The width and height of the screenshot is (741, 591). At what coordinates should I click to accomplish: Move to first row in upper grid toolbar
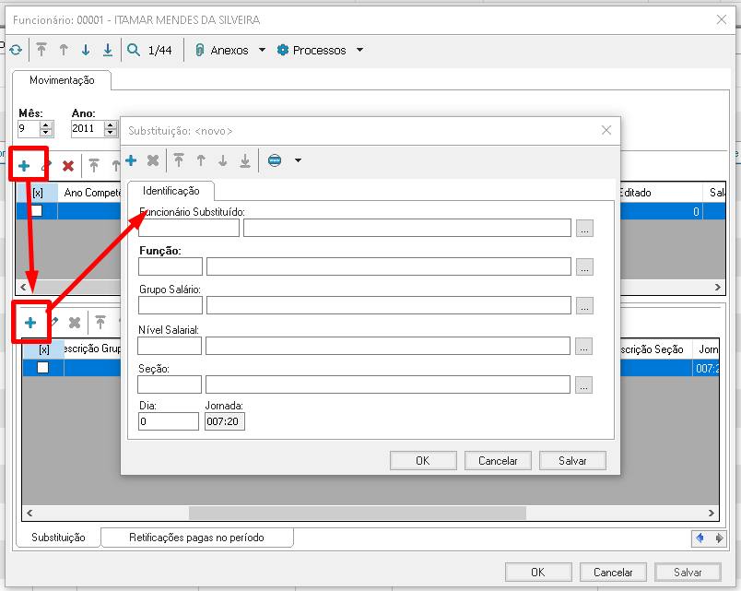[x=94, y=165]
